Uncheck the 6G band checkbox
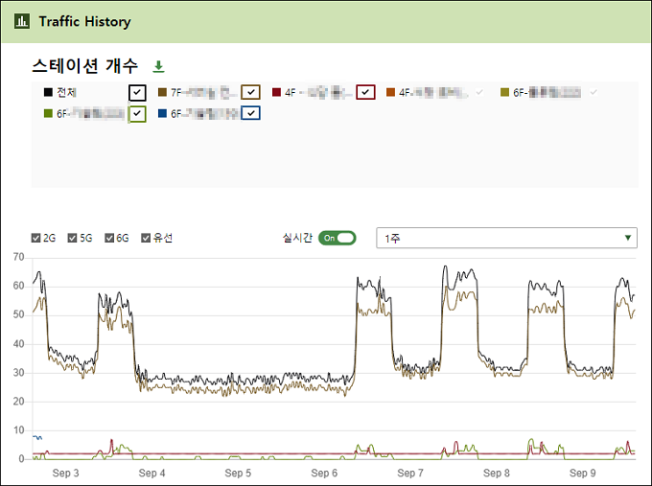Viewport: 652px width, 486px height. 109,238
